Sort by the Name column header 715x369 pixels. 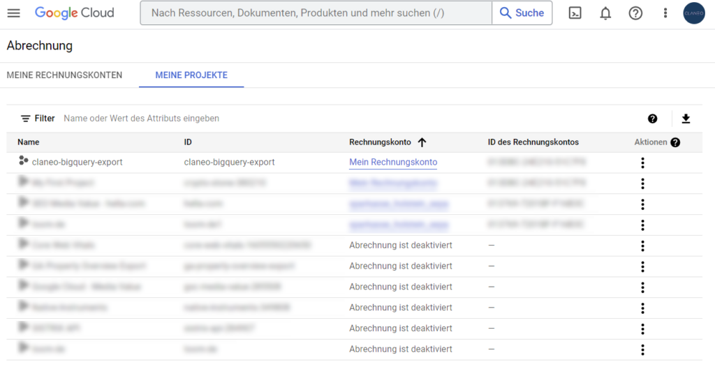pyautogui.click(x=28, y=142)
